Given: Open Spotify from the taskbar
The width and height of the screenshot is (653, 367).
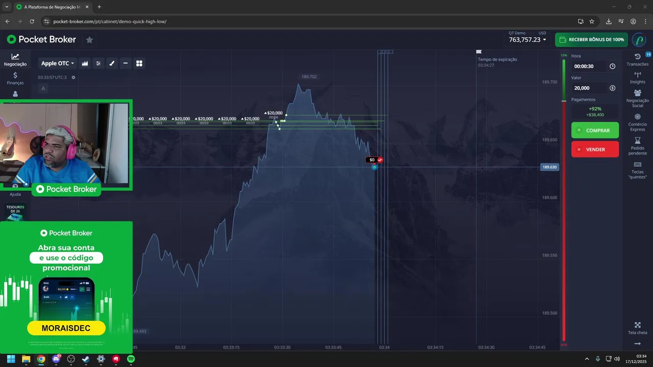Looking at the screenshot, I should click(131, 359).
